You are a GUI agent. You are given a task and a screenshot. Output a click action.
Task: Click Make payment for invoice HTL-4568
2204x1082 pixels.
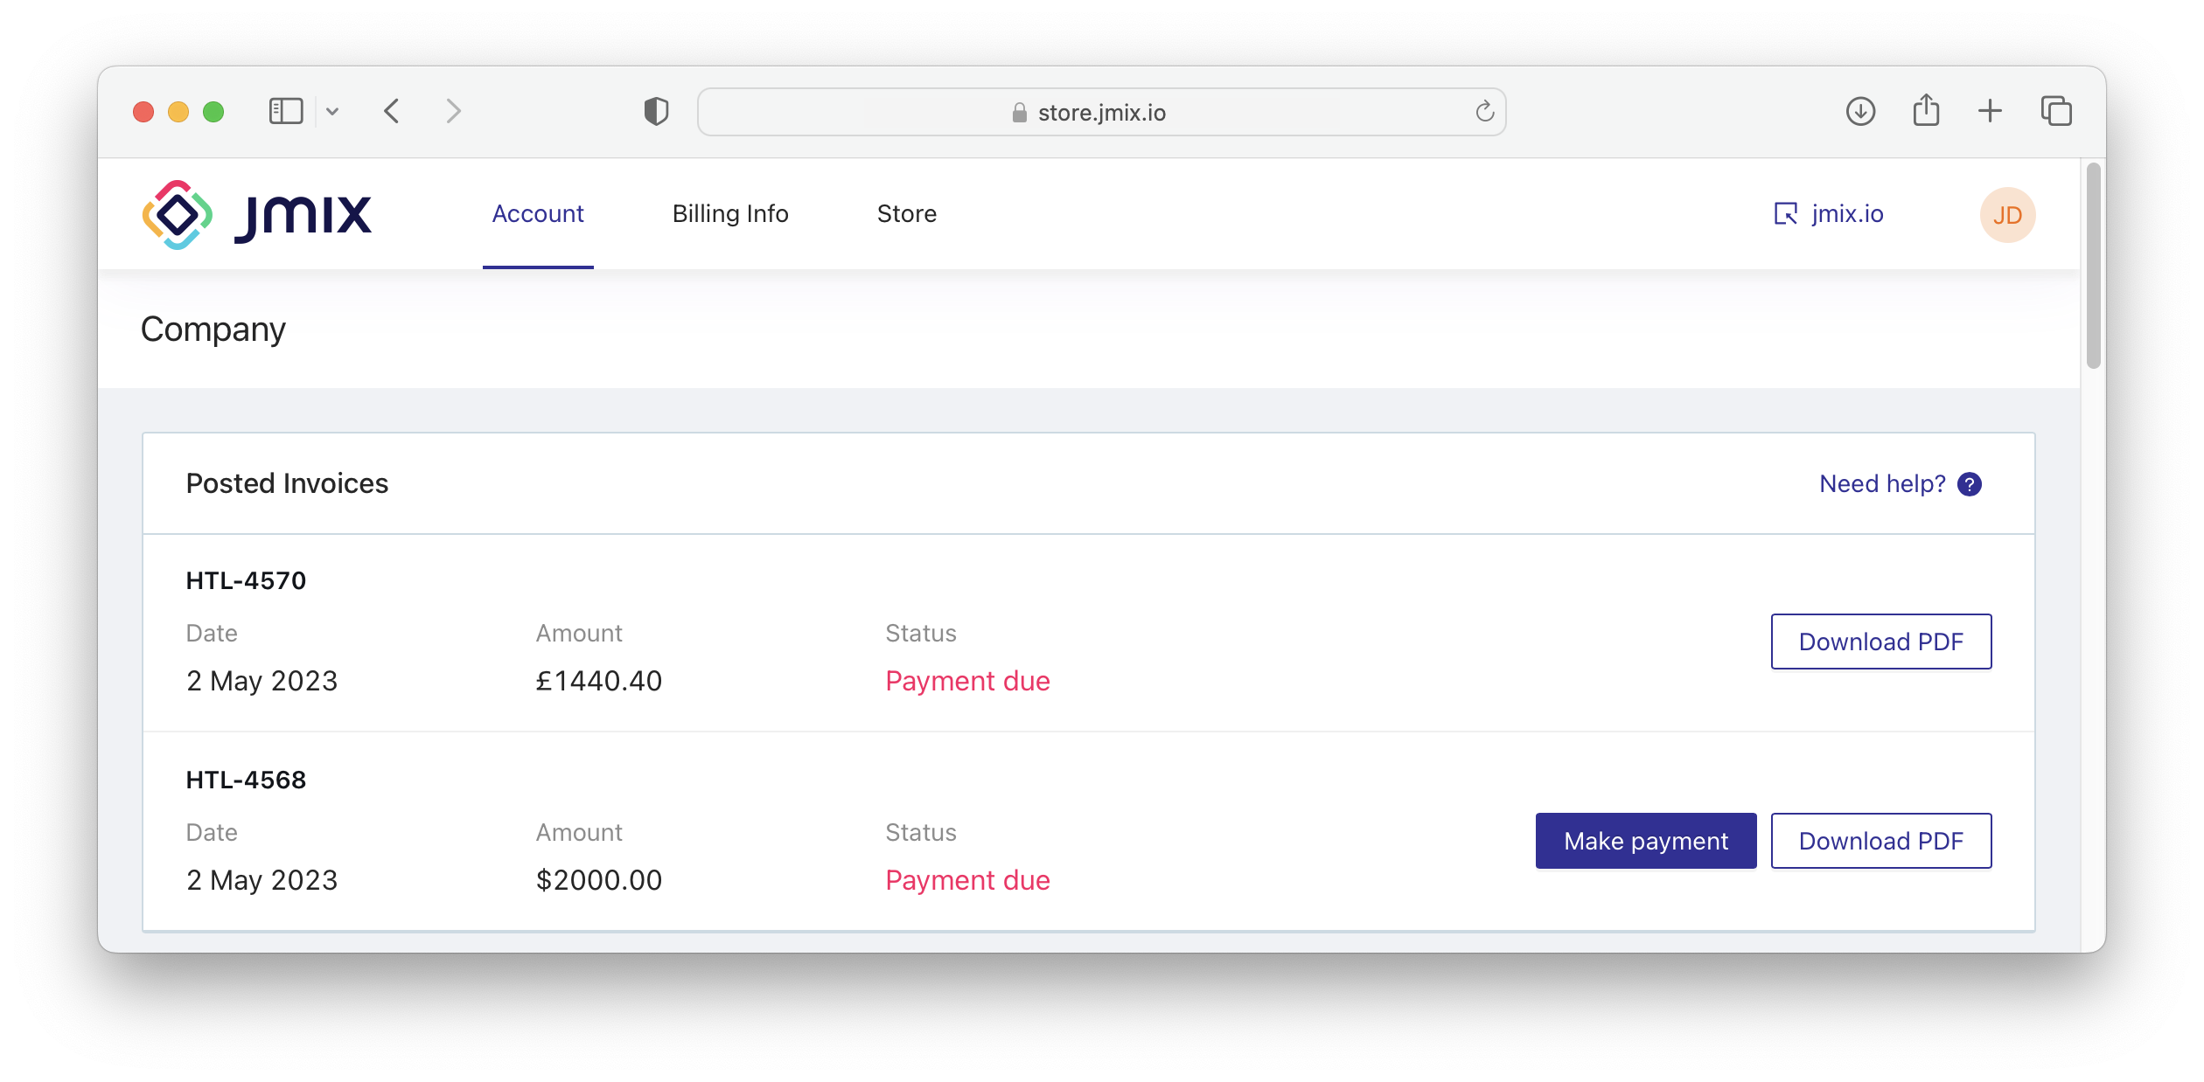coord(1646,841)
